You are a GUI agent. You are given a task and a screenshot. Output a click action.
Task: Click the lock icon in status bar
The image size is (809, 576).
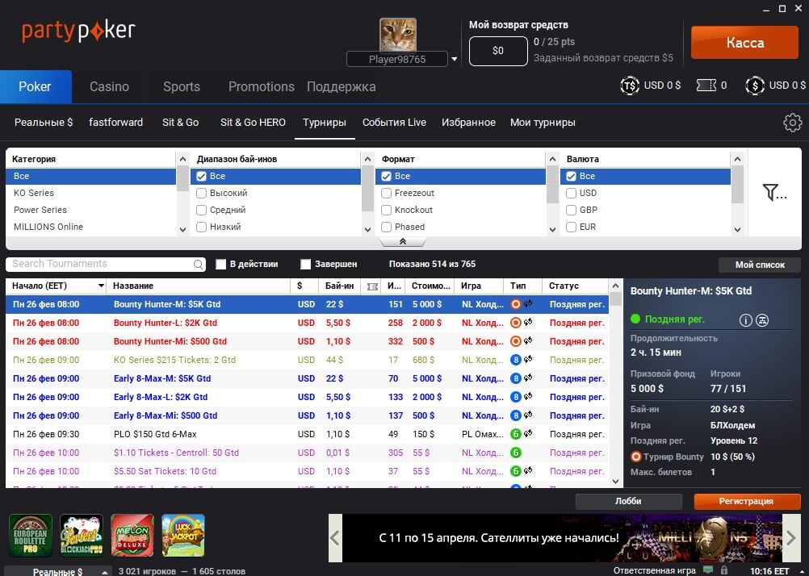[x=724, y=570]
